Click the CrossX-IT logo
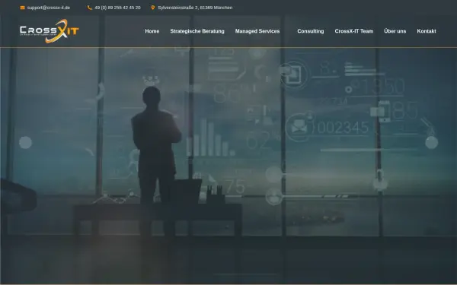 50,31
